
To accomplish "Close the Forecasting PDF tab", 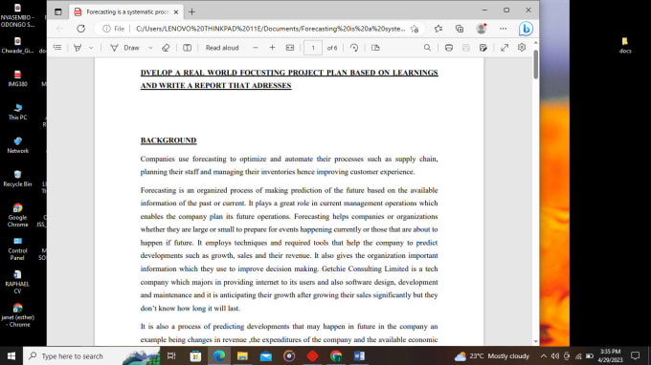I will (176, 12).
